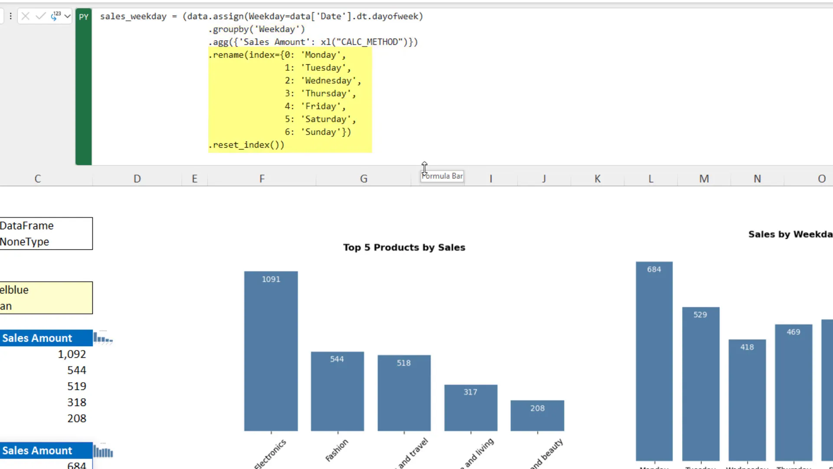Viewport: 833px width, 469px height.
Task: Expand the formula bar with its dropdown arrow
Action: point(68,16)
